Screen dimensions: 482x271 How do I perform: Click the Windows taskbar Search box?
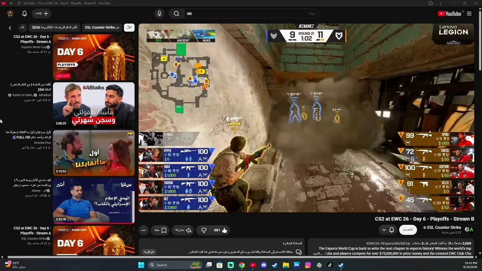coord(175,265)
